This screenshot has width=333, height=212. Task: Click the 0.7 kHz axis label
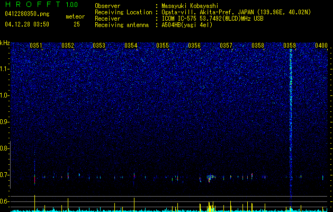[4, 175]
